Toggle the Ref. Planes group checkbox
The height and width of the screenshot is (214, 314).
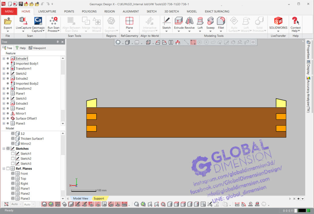(x=8, y=169)
